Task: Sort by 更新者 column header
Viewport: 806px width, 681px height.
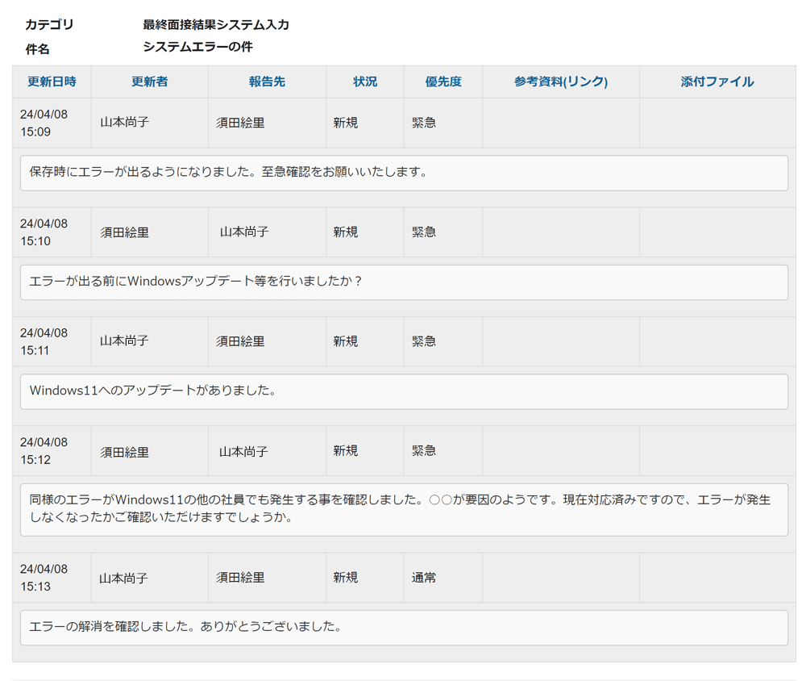Action: tap(150, 81)
